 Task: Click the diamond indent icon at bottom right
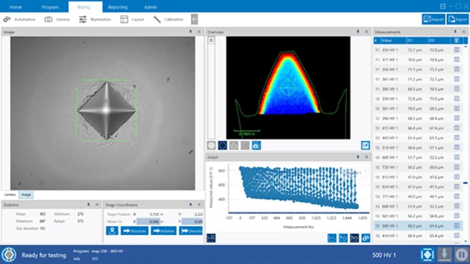pyautogui.click(x=427, y=255)
